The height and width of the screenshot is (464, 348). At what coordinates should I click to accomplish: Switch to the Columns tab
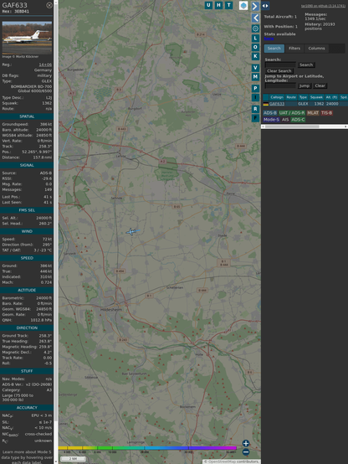point(316,49)
